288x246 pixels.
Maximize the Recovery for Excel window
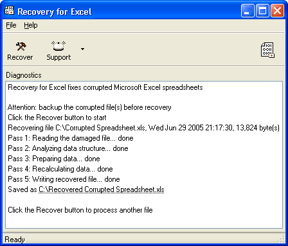coord(262,10)
